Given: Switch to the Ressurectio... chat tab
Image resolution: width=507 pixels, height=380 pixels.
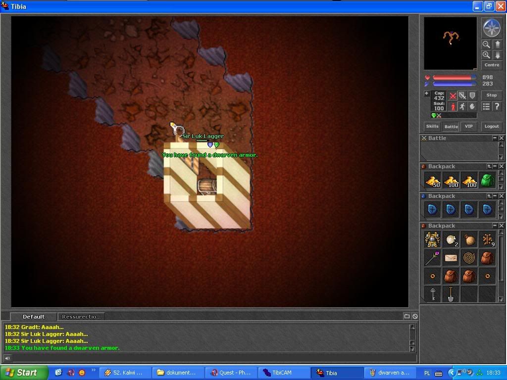Looking at the screenshot, I should tap(81, 317).
